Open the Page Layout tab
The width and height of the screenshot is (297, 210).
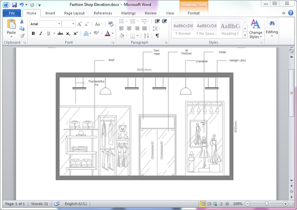point(74,13)
